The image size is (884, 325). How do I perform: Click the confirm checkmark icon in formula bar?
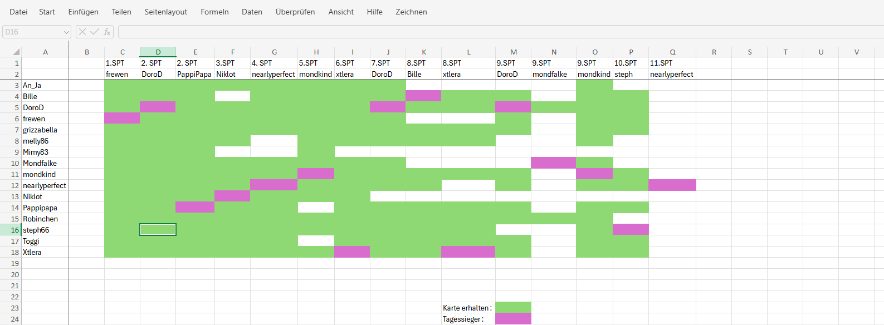[95, 32]
